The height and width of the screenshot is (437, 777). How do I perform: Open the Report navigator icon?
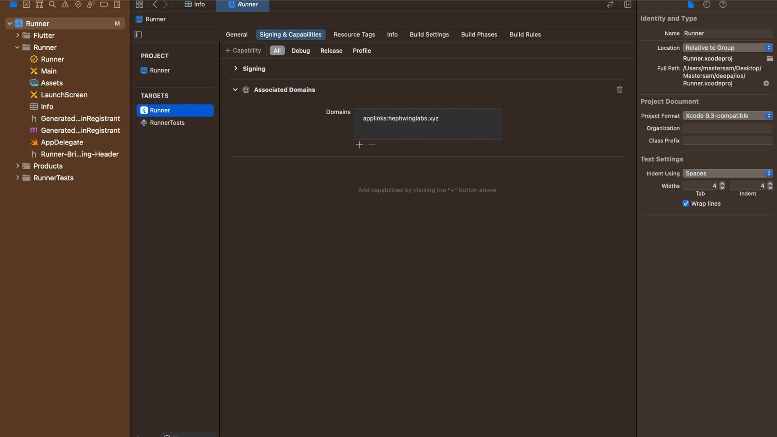tap(117, 4)
